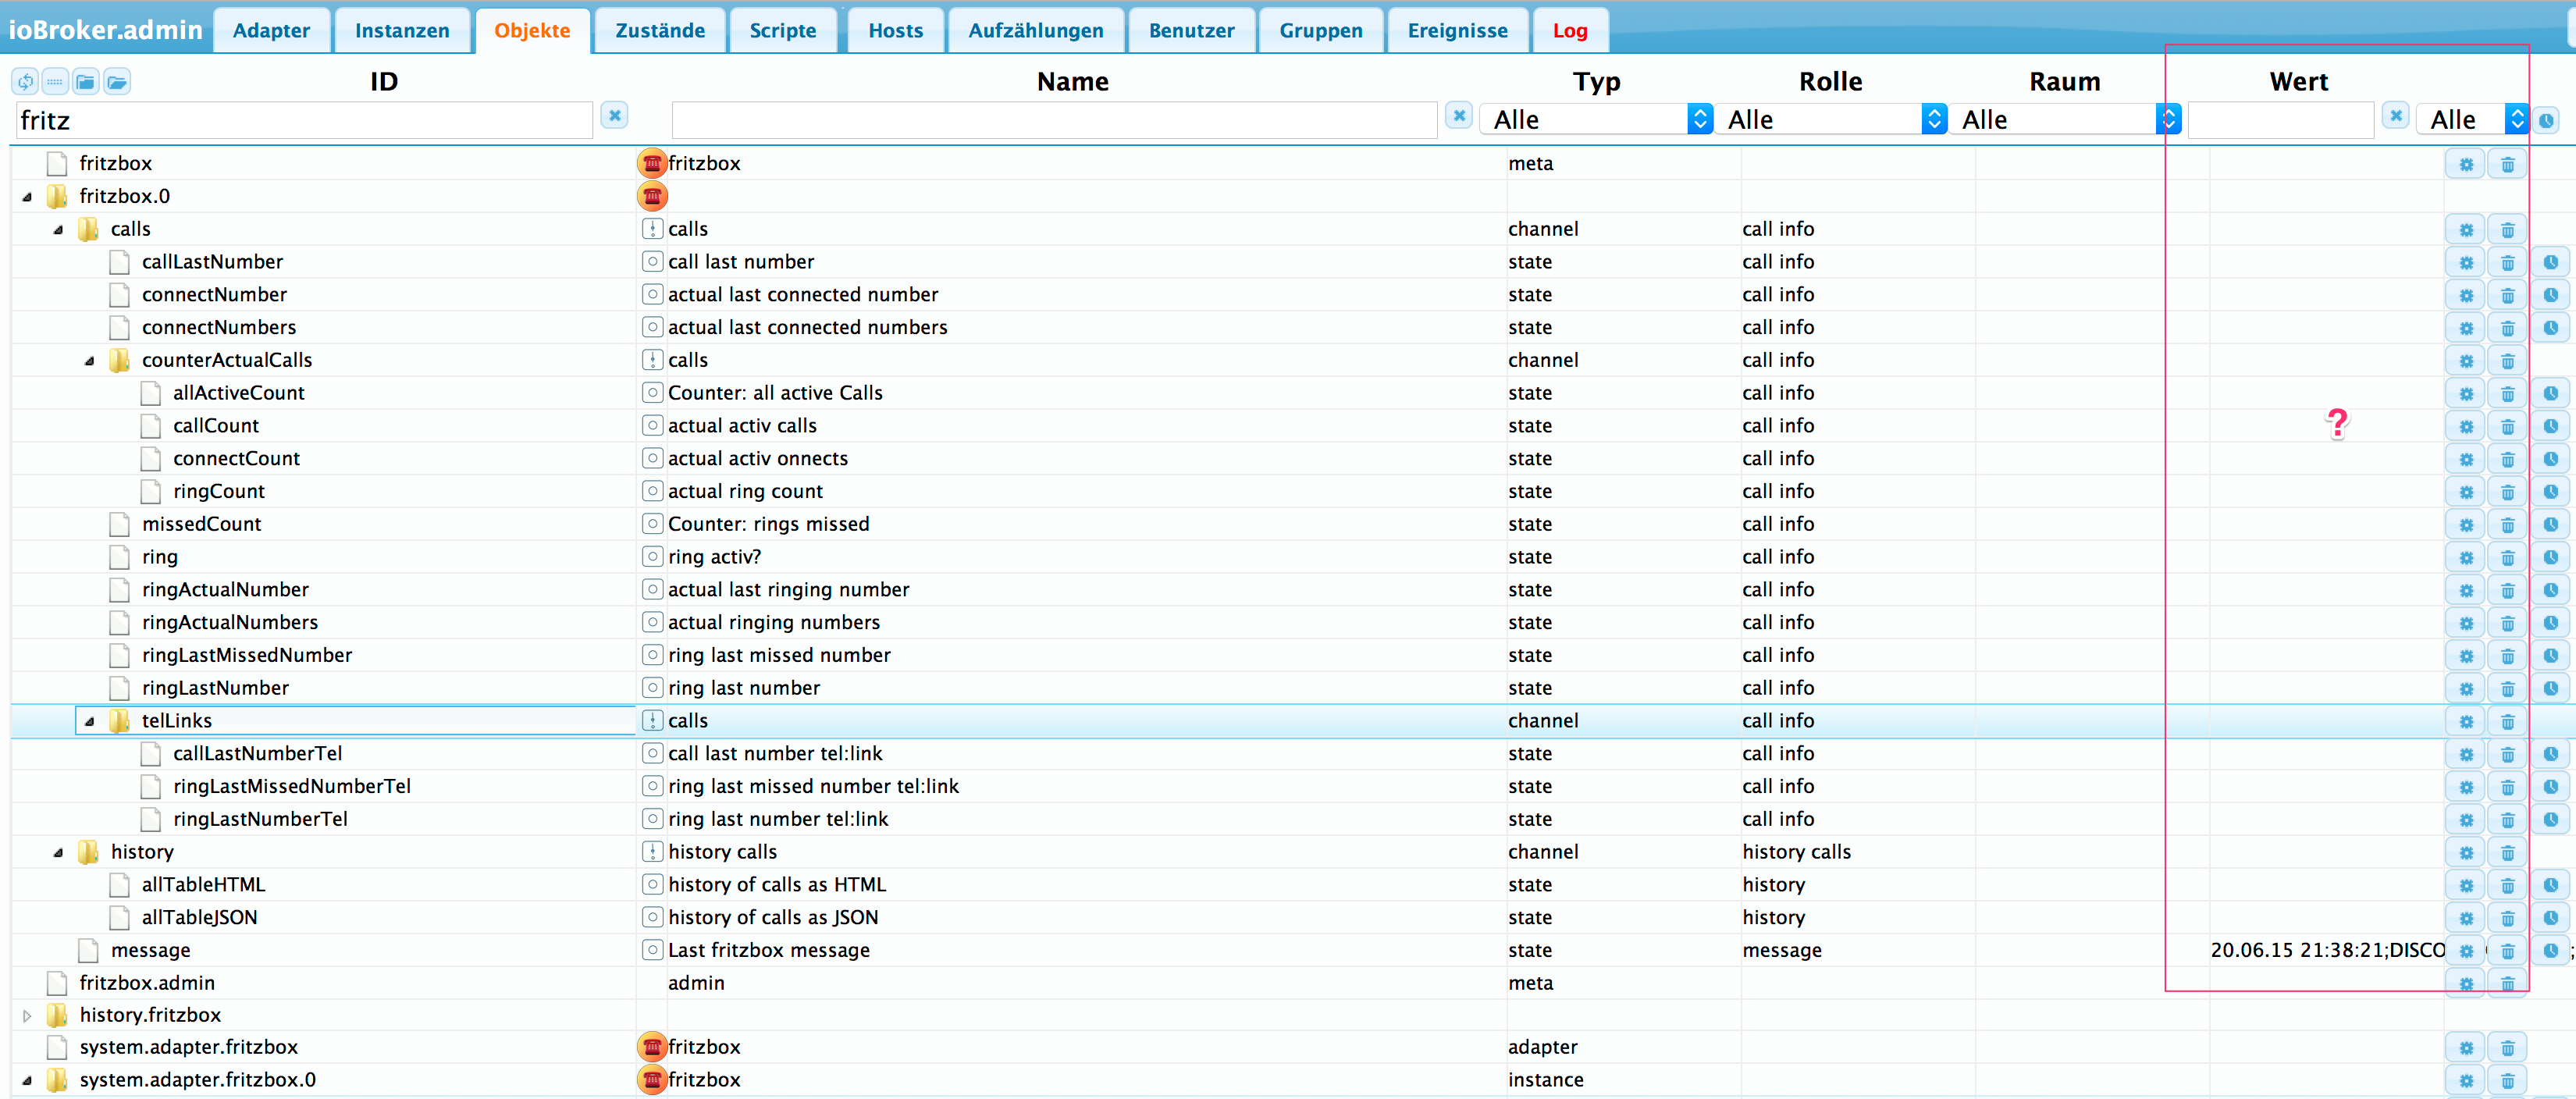Click into the ID filter field containing fritz
Image resolution: width=2576 pixels, height=1099 pixels.
tap(304, 120)
